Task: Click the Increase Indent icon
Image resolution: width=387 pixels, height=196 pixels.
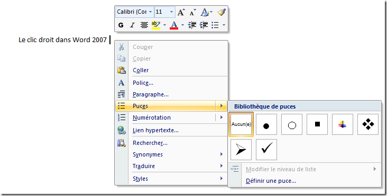Action: (x=204, y=25)
